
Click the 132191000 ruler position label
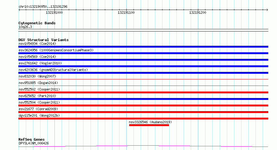point(54,12)
